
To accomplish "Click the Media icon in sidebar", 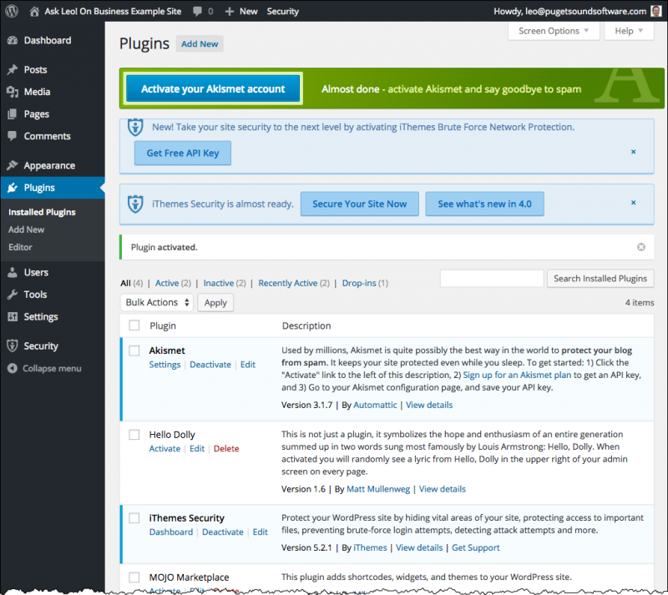I will point(13,92).
